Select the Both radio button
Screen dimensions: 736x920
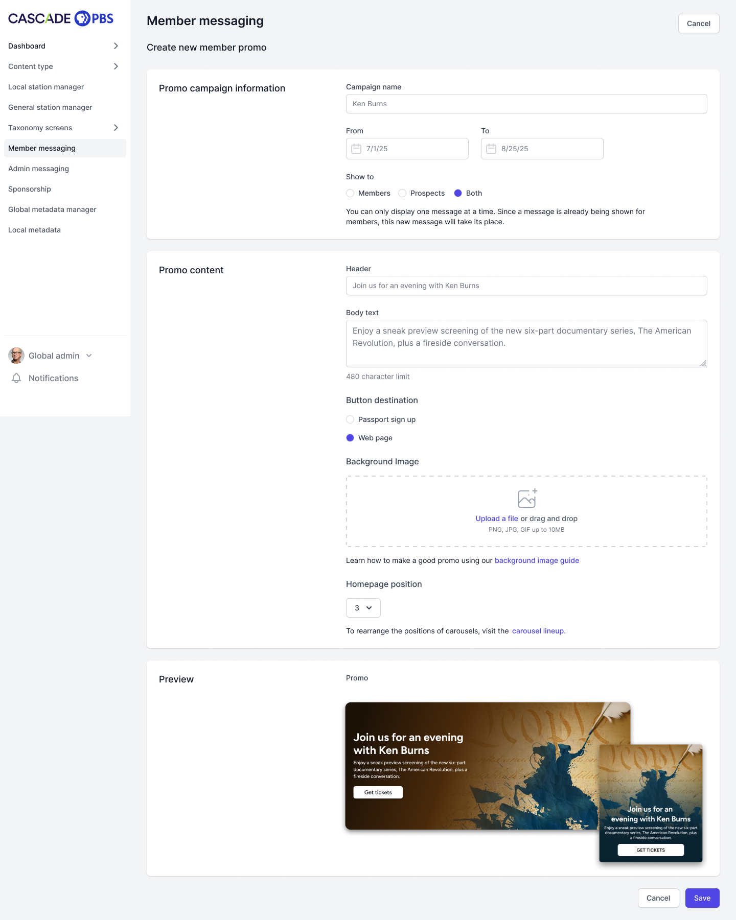tap(458, 193)
